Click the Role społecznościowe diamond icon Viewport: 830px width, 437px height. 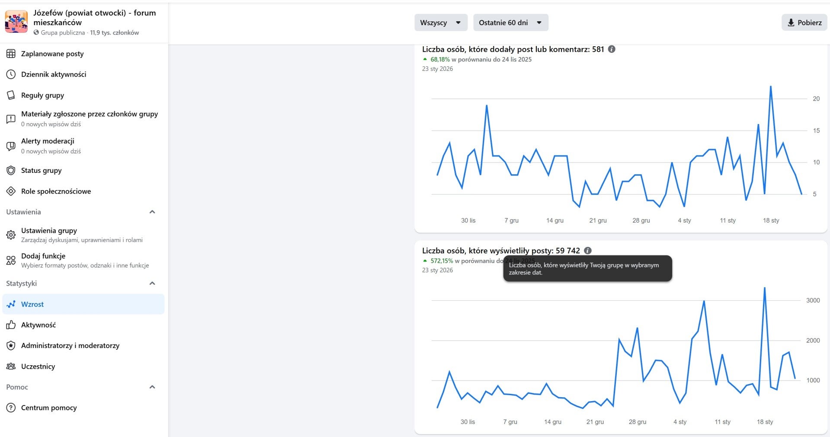(11, 191)
